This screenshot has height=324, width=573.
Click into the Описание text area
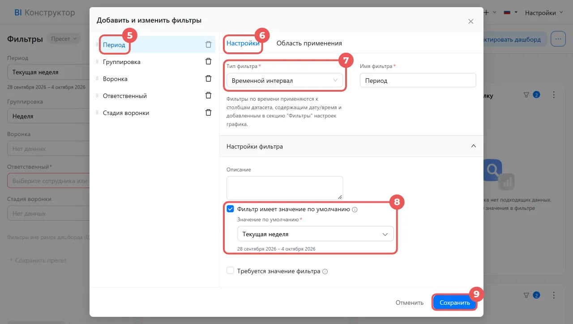285,188
